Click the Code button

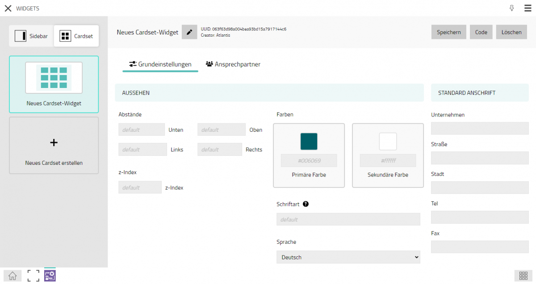(x=481, y=32)
